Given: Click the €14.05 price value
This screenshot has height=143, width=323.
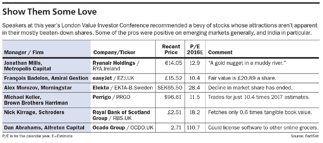Looking at the screenshot, I should click(174, 63).
